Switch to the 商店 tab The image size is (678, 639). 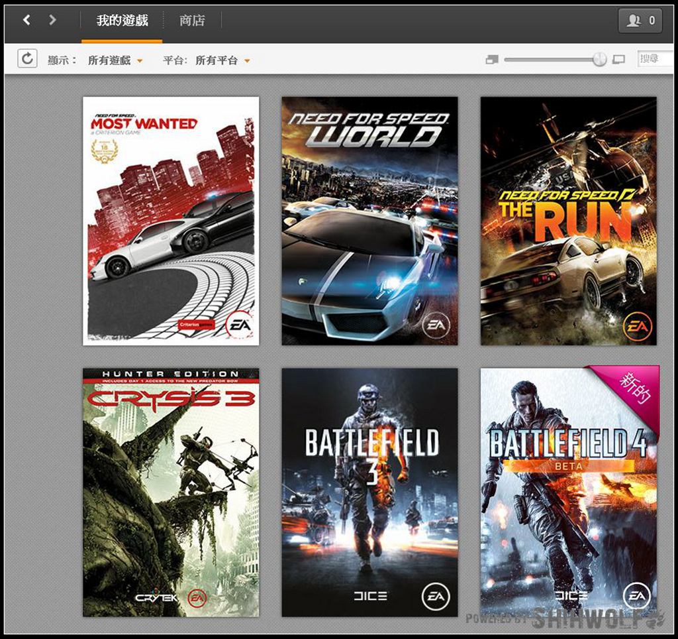pyautogui.click(x=193, y=21)
